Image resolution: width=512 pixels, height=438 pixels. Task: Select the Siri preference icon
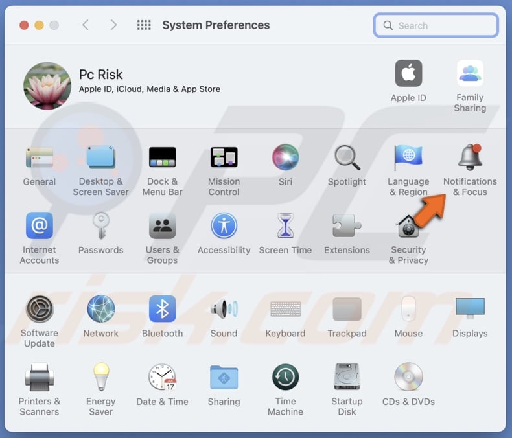point(285,157)
